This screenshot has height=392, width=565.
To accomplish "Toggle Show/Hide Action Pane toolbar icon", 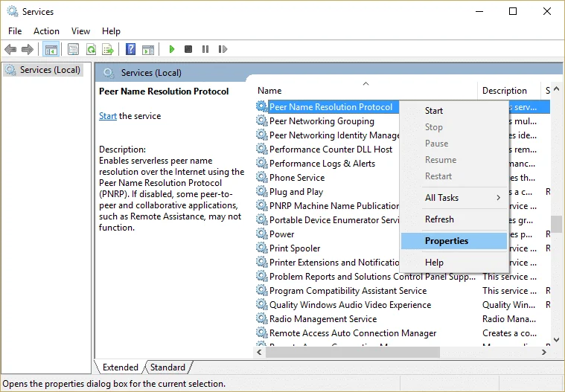I will tap(147, 49).
